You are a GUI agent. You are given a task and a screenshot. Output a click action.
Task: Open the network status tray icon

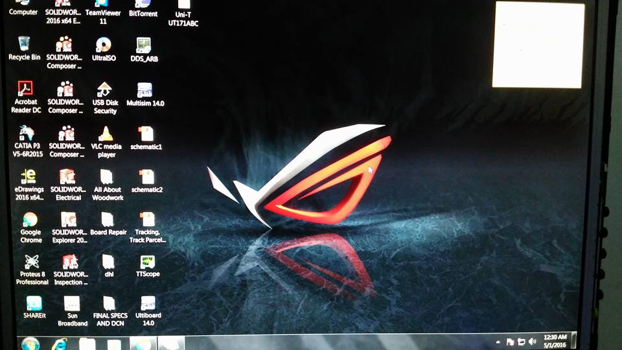(x=521, y=342)
